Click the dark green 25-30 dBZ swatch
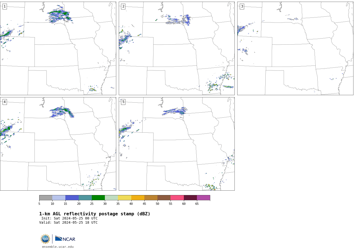The width and height of the screenshot is (356, 250). (x=98, y=198)
